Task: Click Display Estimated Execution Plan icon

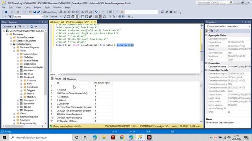Action: tap(69, 16)
